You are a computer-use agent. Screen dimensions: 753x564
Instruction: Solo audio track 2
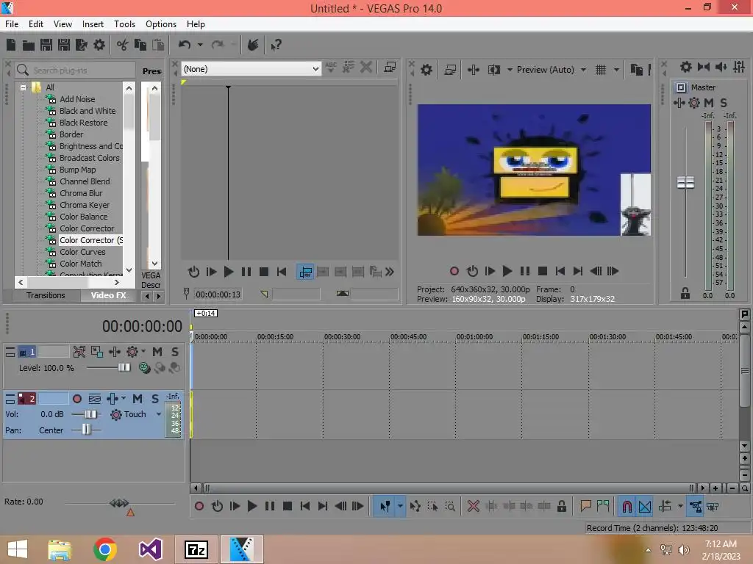pos(154,399)
